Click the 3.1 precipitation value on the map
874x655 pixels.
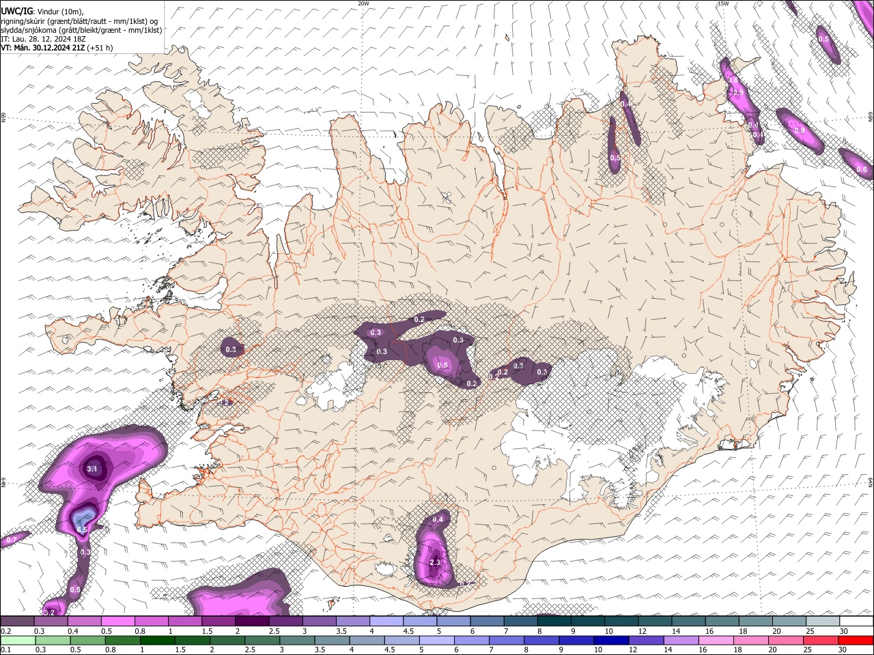pyautogui.click(x=94, y=469)
